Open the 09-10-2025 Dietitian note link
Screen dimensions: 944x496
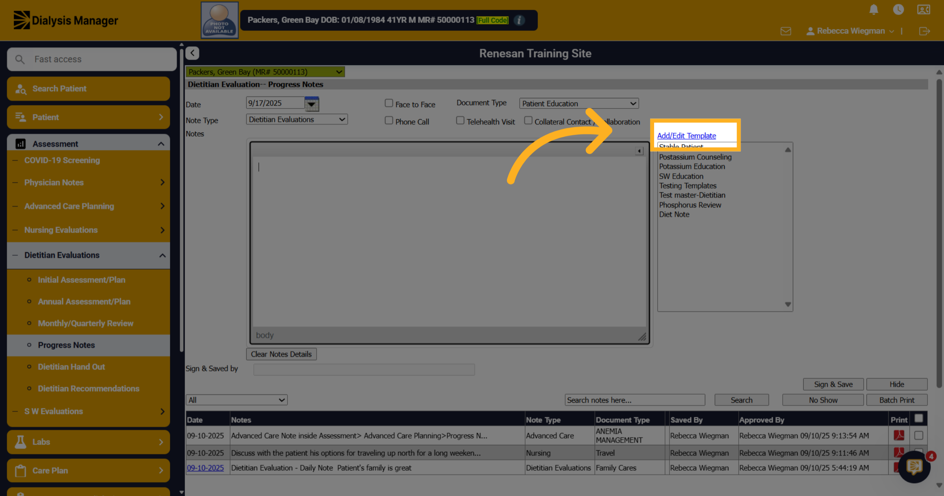coord(205,468)
